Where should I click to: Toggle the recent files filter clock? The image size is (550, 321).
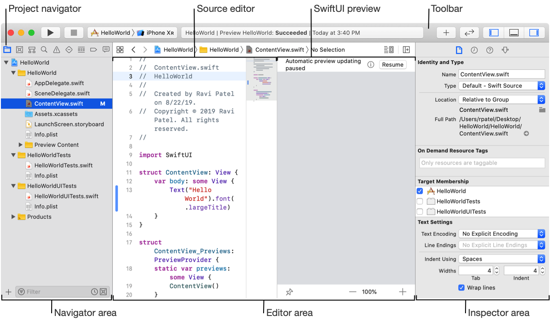(x=94, y=292)
